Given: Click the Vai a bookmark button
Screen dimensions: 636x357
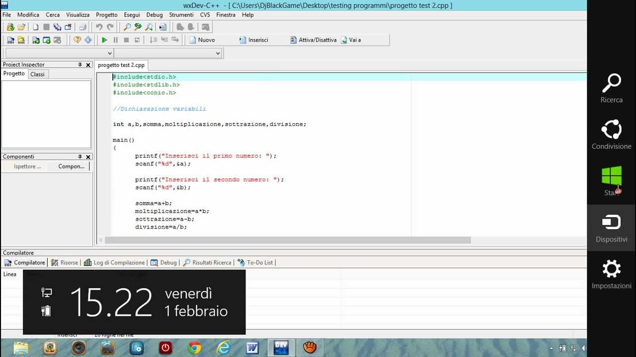Looking at the screenshot, I should click(351, 40).
